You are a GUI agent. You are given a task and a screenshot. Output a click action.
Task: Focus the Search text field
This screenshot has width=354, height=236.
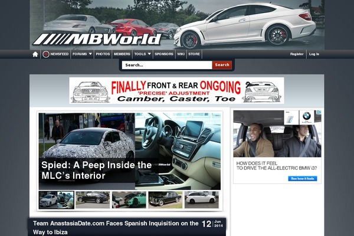[x=167, y=65]
